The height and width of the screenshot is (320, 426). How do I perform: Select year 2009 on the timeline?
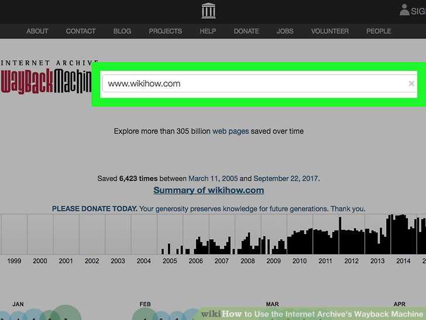pos(274,261)
